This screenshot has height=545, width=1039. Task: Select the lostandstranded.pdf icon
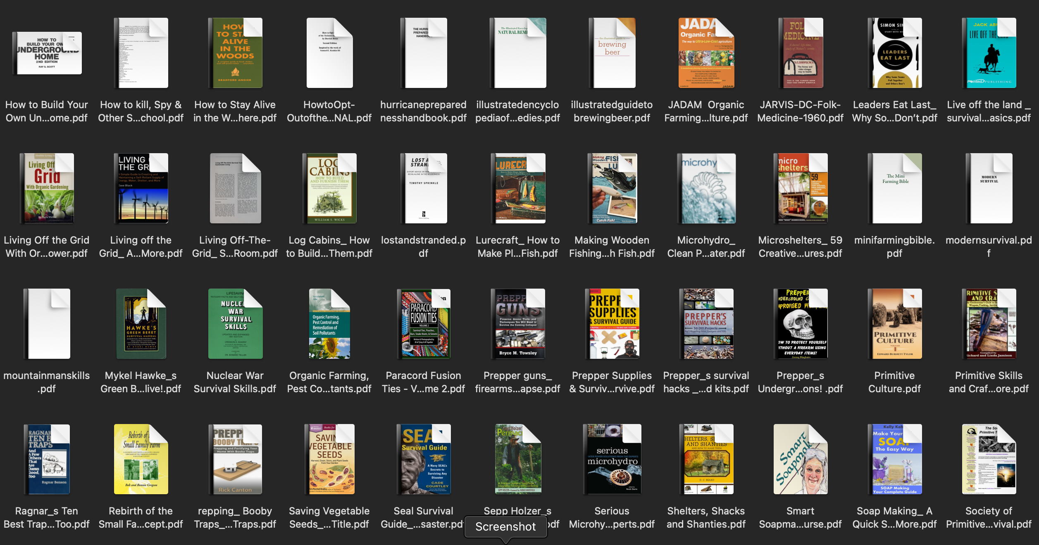coord(424,188)
